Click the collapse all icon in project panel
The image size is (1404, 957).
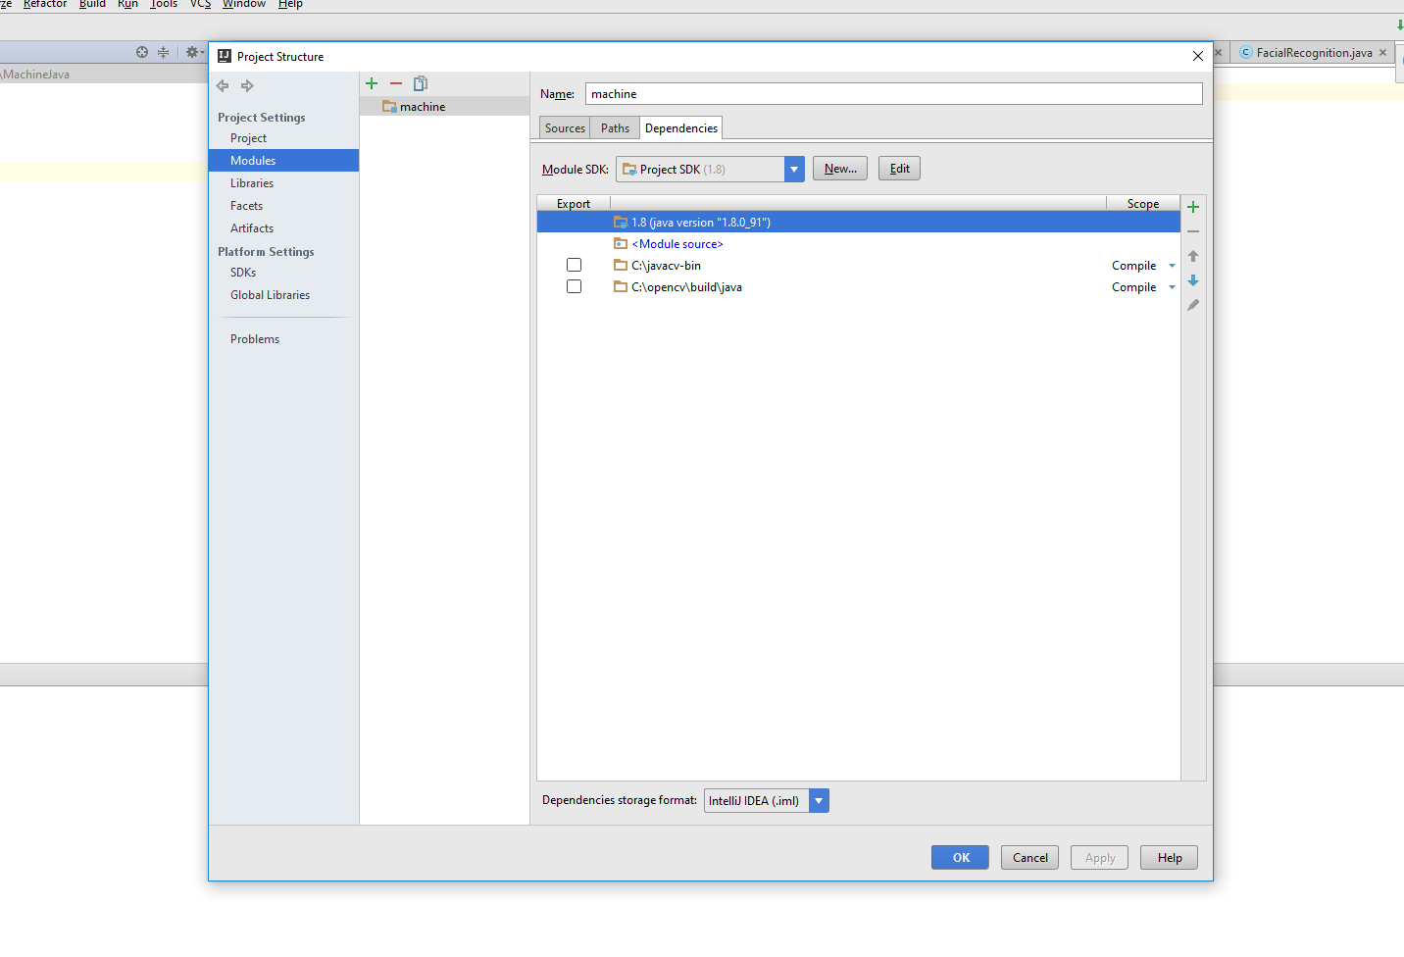(x=164, y=52)
